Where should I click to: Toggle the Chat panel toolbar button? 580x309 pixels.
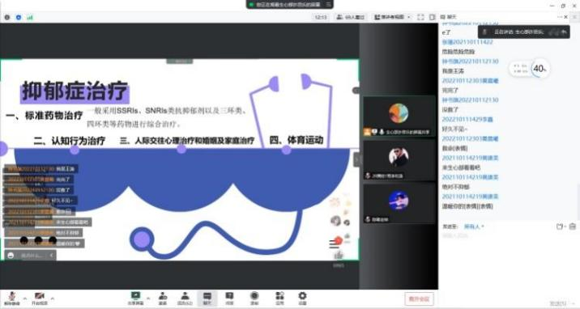pyautogui.click(x=207, y=298)
